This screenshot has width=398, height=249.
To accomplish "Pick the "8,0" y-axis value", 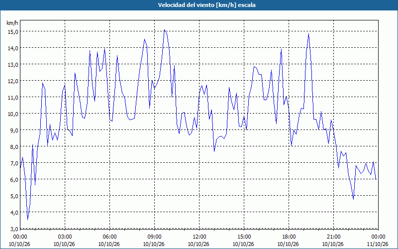I will coord(14,146).
